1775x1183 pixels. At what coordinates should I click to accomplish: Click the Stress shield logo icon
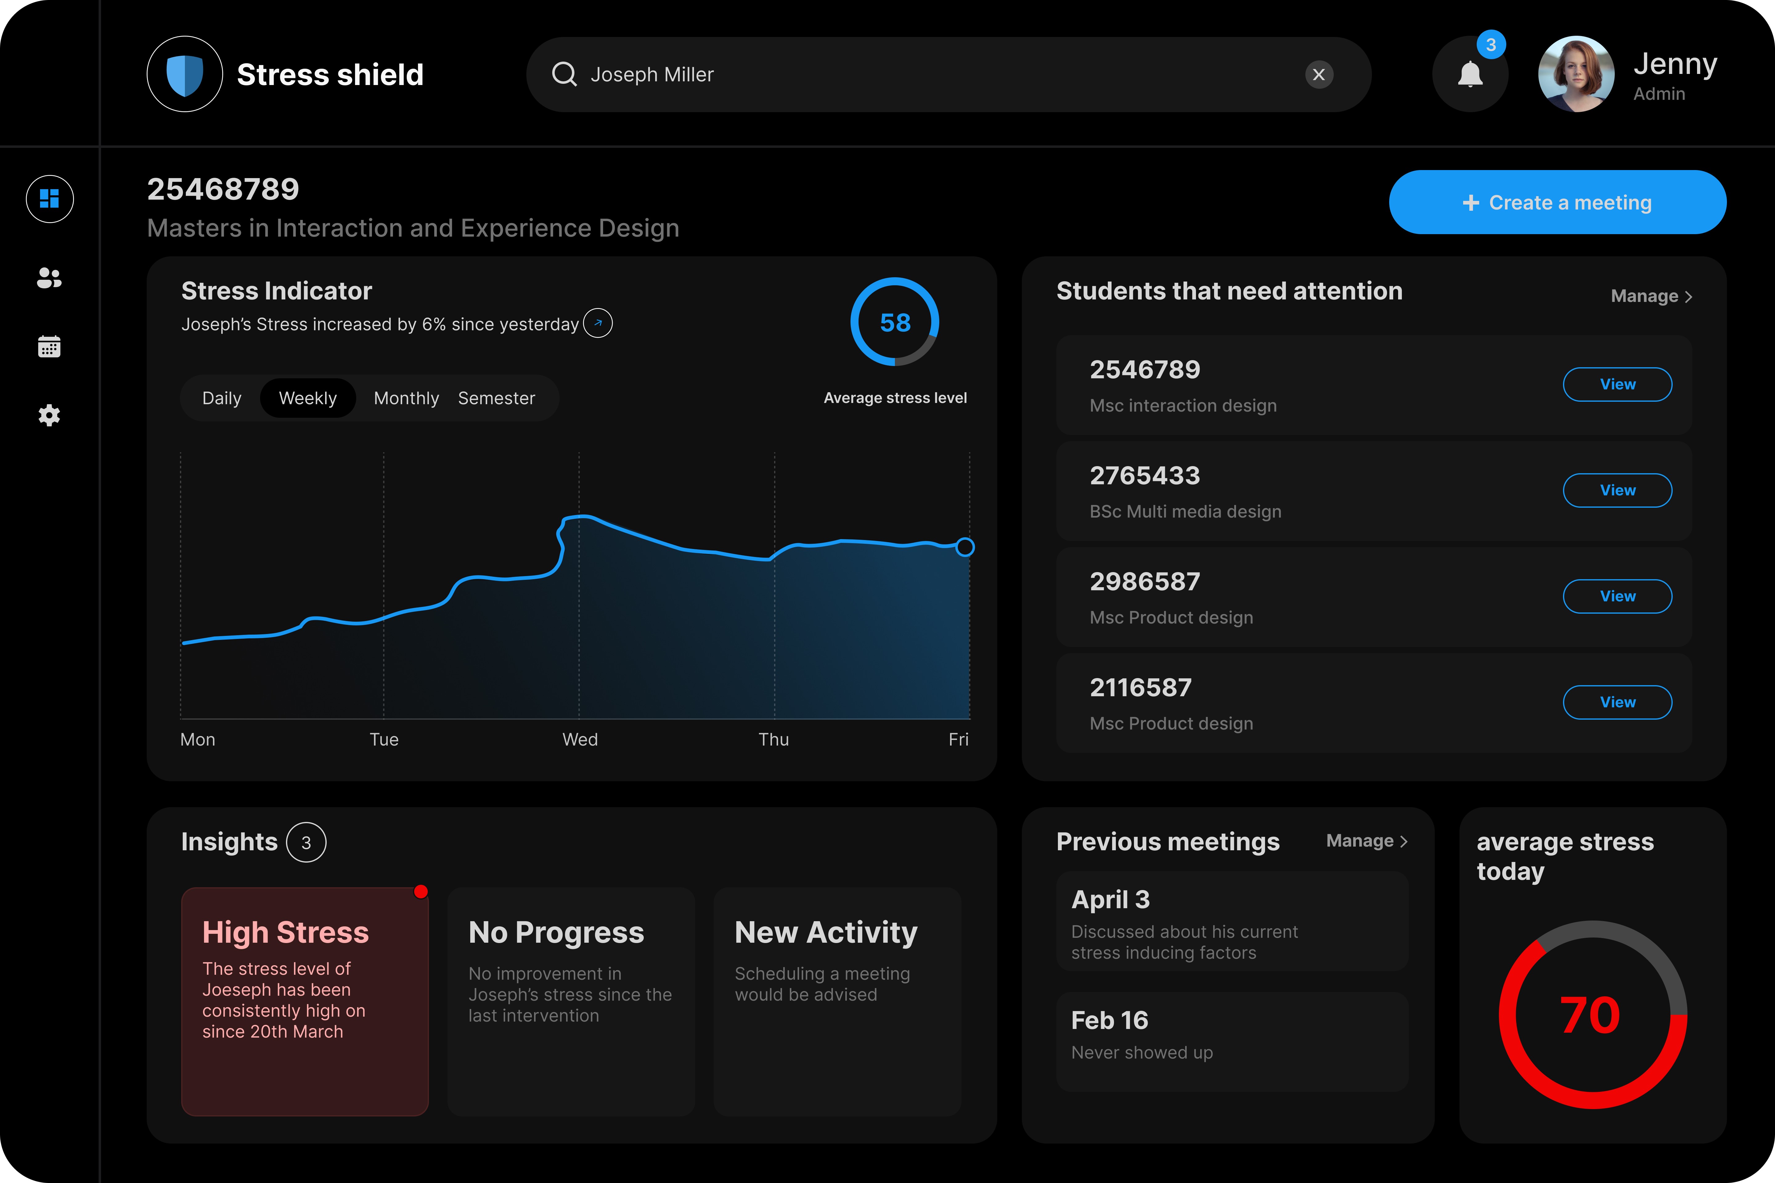[185, 75]
